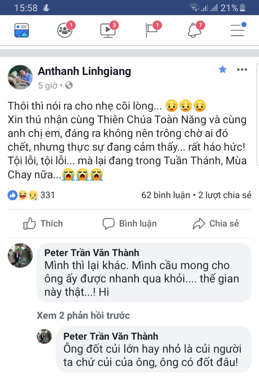Open friend requests with 1 notification

pos(64,30)
